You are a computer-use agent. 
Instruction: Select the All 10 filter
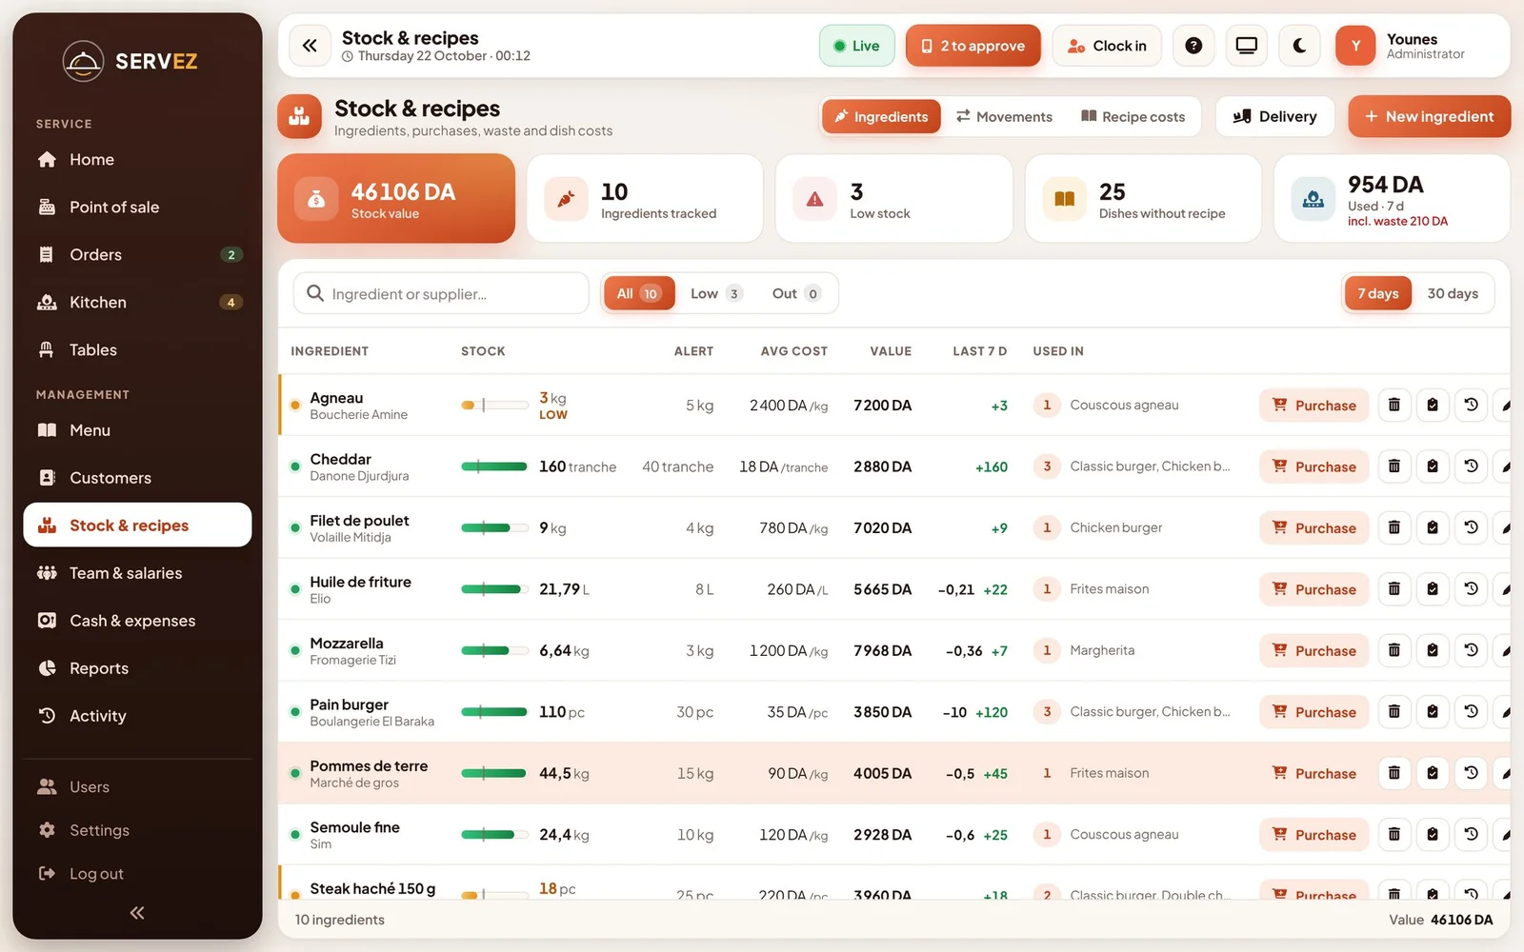pyautogui.click(x=638, y=293)
